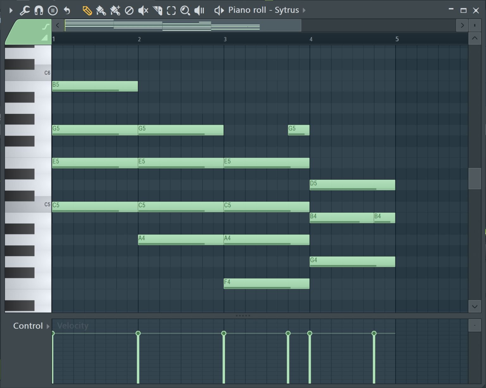Click the Velocity label in the control lane
The width and height of the screenshot is (486, 388).
tap(72, 326)
